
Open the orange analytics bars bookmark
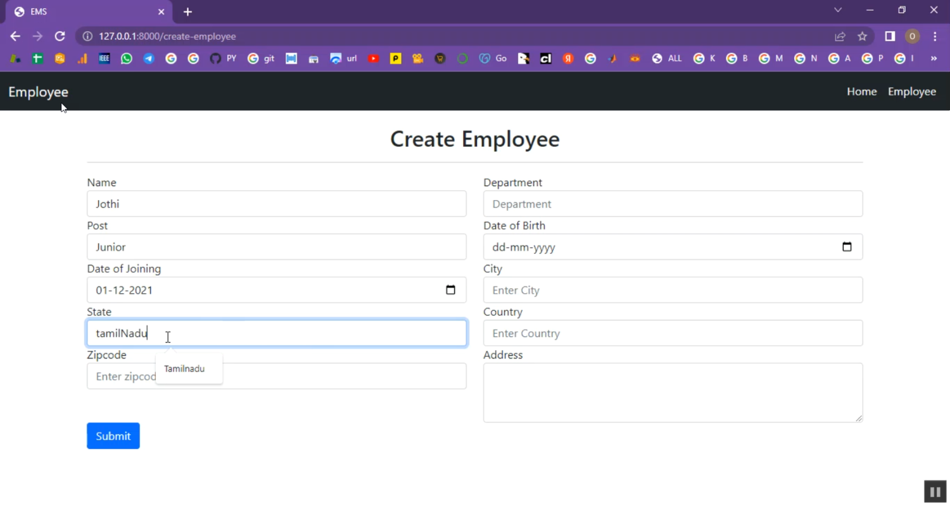coord(82,59)
